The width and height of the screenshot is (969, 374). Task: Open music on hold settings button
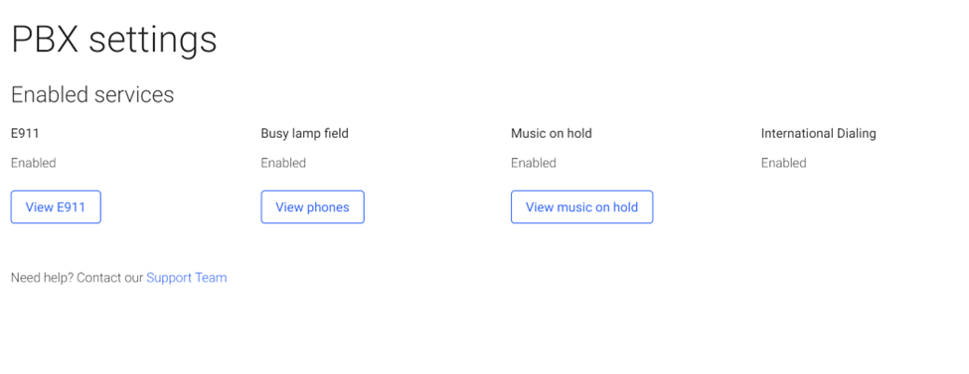tap(581, 206)
